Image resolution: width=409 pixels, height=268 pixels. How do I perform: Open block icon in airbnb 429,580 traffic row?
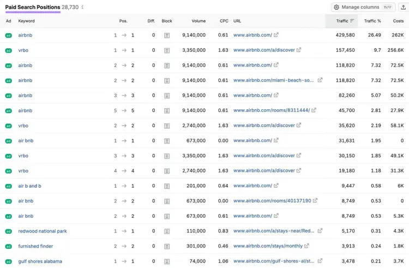[167, 35]
